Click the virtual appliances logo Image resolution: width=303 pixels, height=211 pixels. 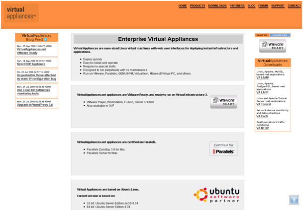click(x=21, y=13)
